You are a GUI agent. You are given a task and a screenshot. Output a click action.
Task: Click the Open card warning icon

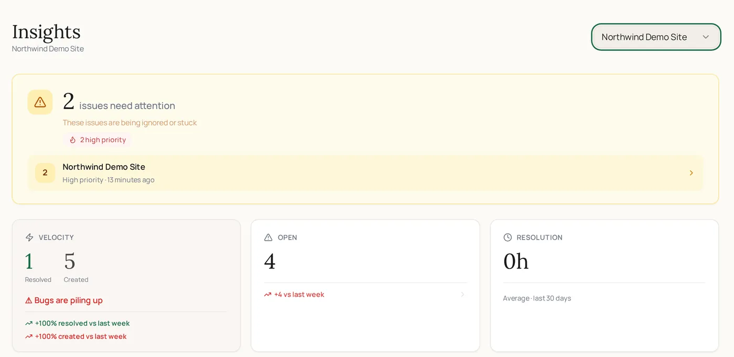[268, 237]
